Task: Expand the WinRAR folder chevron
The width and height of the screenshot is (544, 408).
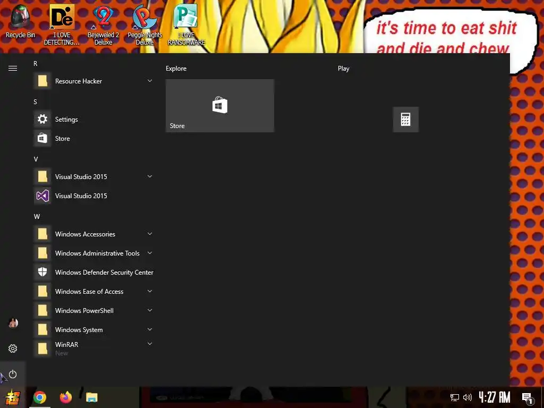Action: pyautogui.click(x=150, y=344)
